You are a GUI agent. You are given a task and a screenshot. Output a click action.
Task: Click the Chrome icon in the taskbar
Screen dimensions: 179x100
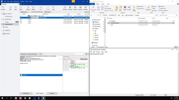pyautogui.click(x=25, y=98)
